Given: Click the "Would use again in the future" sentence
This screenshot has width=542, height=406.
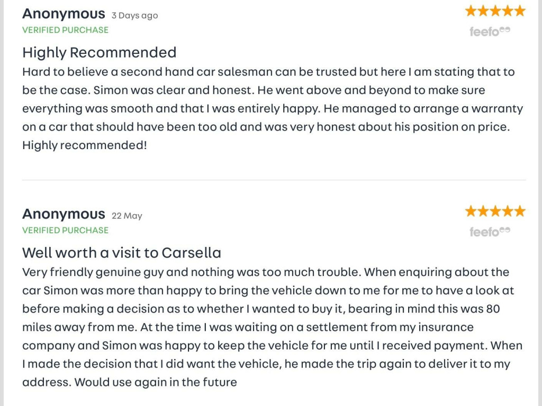Looking at the screenshot, I should tap(156, 382).
